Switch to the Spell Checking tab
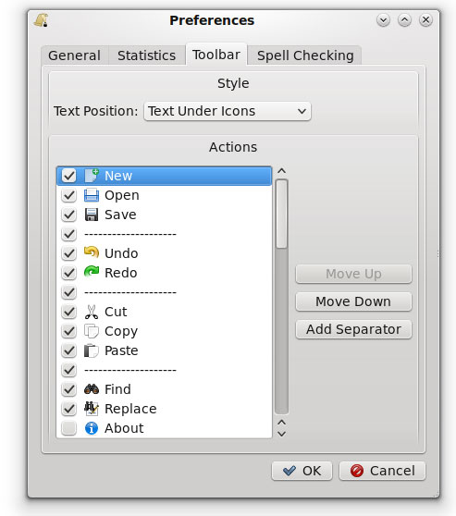 tap(305, 55)
